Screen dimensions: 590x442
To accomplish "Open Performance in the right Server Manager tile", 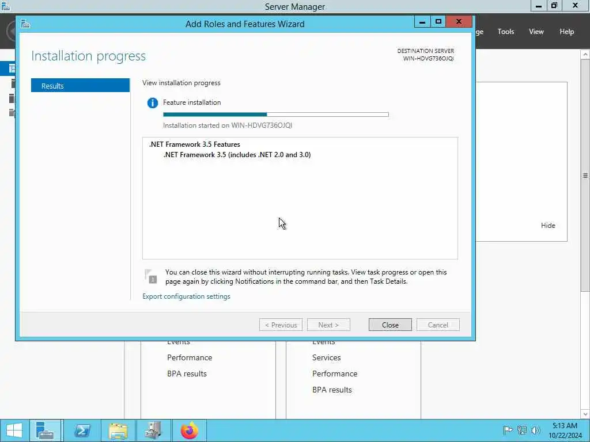I will 335,374.
